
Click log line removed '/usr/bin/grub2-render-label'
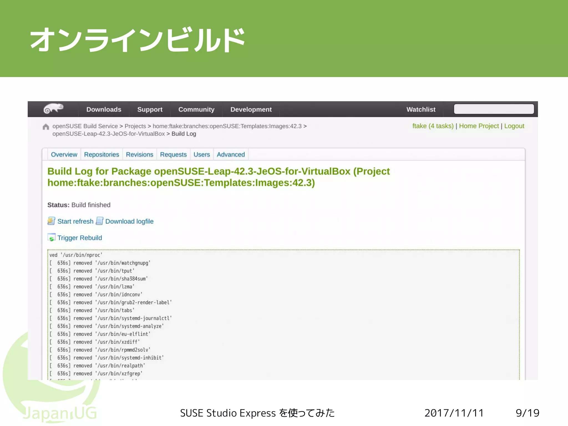(111, 302)
